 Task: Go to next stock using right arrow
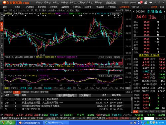(x=164, y=11)
